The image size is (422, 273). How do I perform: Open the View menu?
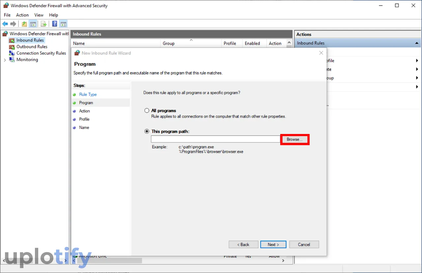[x=39, y=15]
